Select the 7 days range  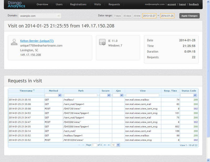click(x=117, y=16)
